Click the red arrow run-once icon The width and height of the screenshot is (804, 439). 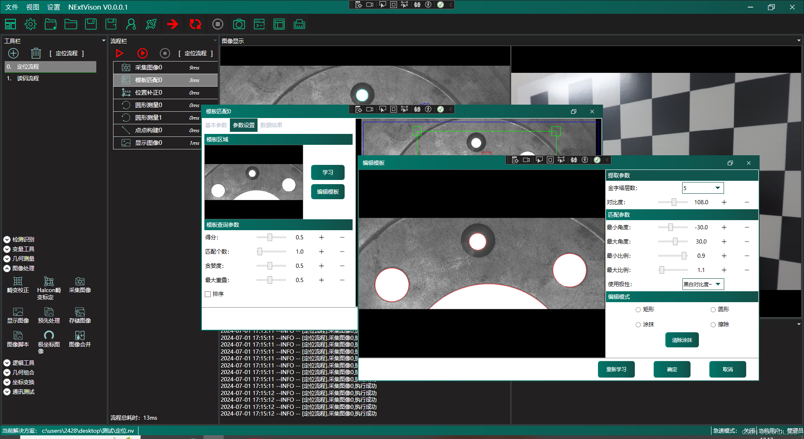pyautogui.click(x=173, y=24)
